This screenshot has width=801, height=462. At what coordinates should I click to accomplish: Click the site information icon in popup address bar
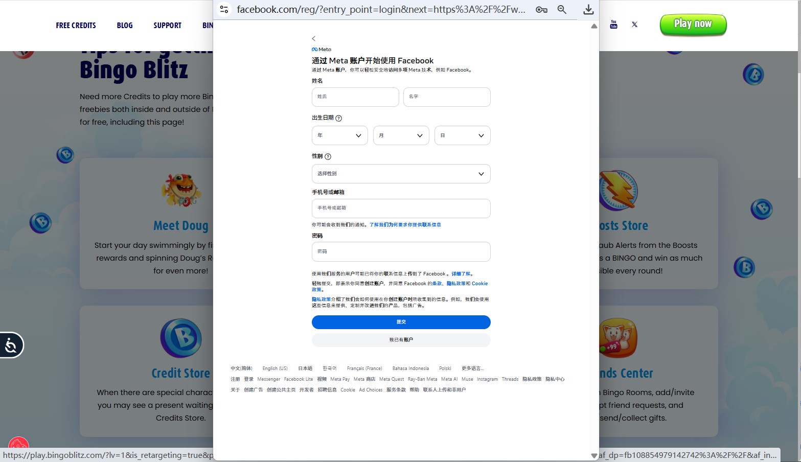[x=224, y=9]
